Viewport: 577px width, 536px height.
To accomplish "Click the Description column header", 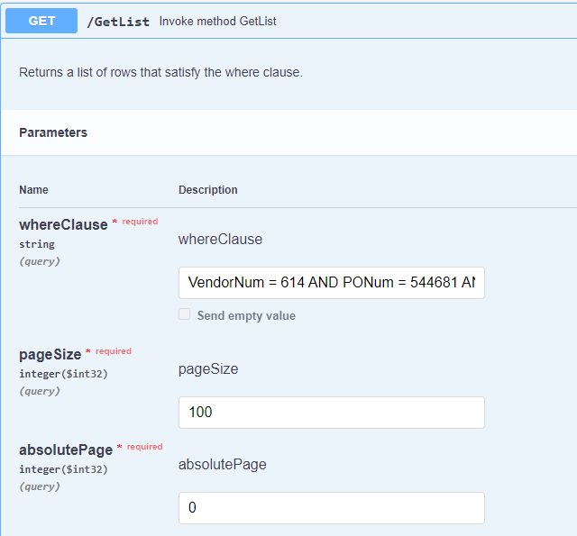I will [x=208, y=190].
